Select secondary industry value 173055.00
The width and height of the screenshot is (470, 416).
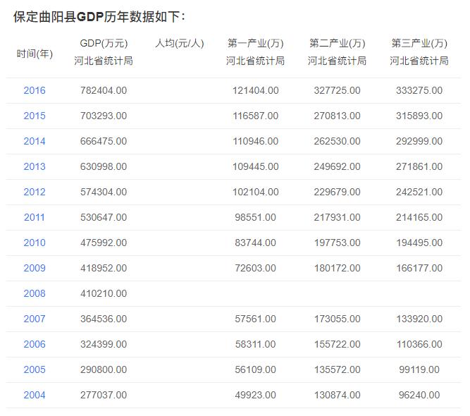[x=338, y=319]
